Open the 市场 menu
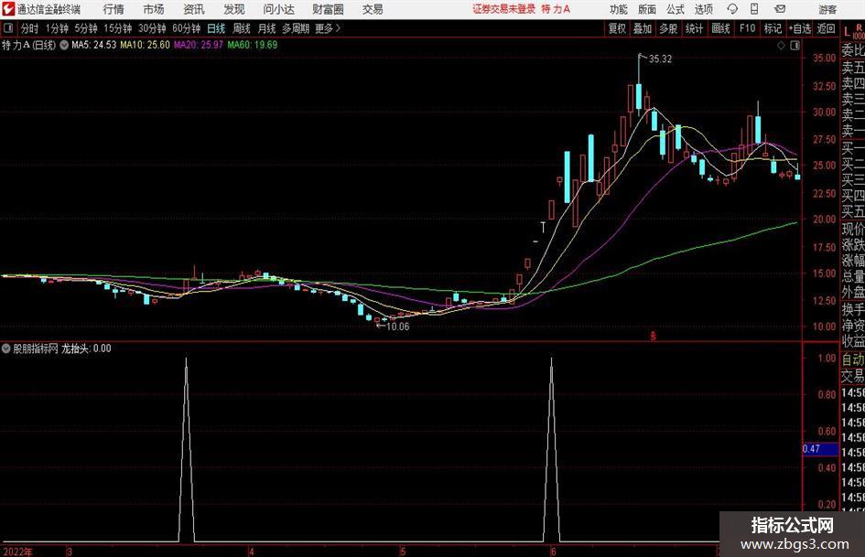This screenshot has height=557, width=865. [154, 9]
